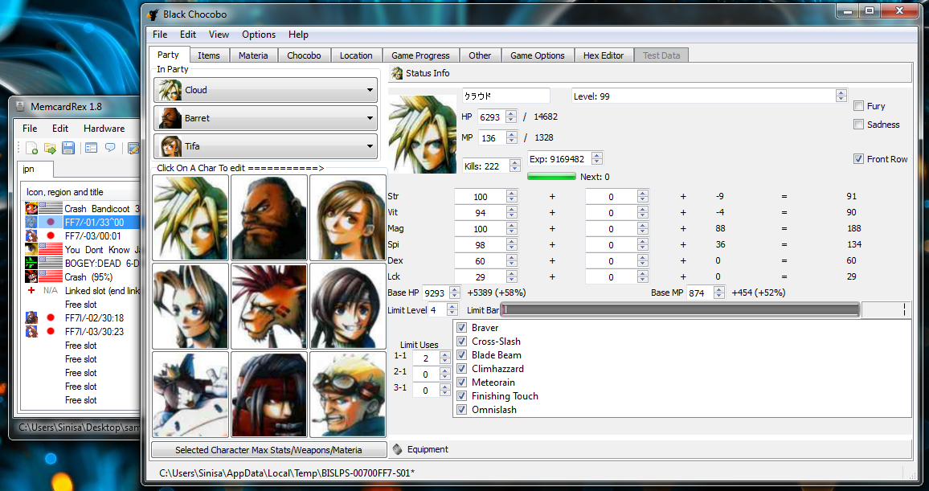Click the Open memory card folder icon in MemcardRex
Image resolution: width=929 pixels, height=491 pixels.
pyautogui.click(x=50, y=148)
